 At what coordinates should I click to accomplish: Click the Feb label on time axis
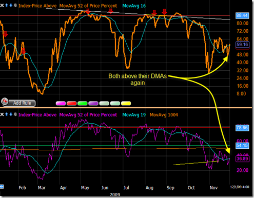pyautogui.click(x=22, y=188)
